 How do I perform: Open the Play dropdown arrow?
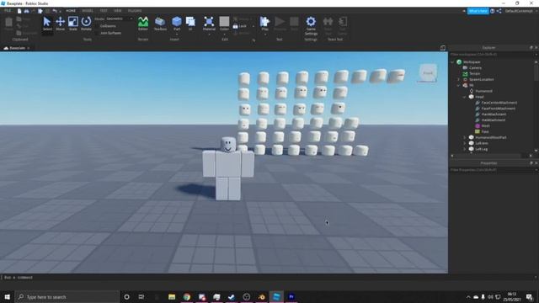264,35
